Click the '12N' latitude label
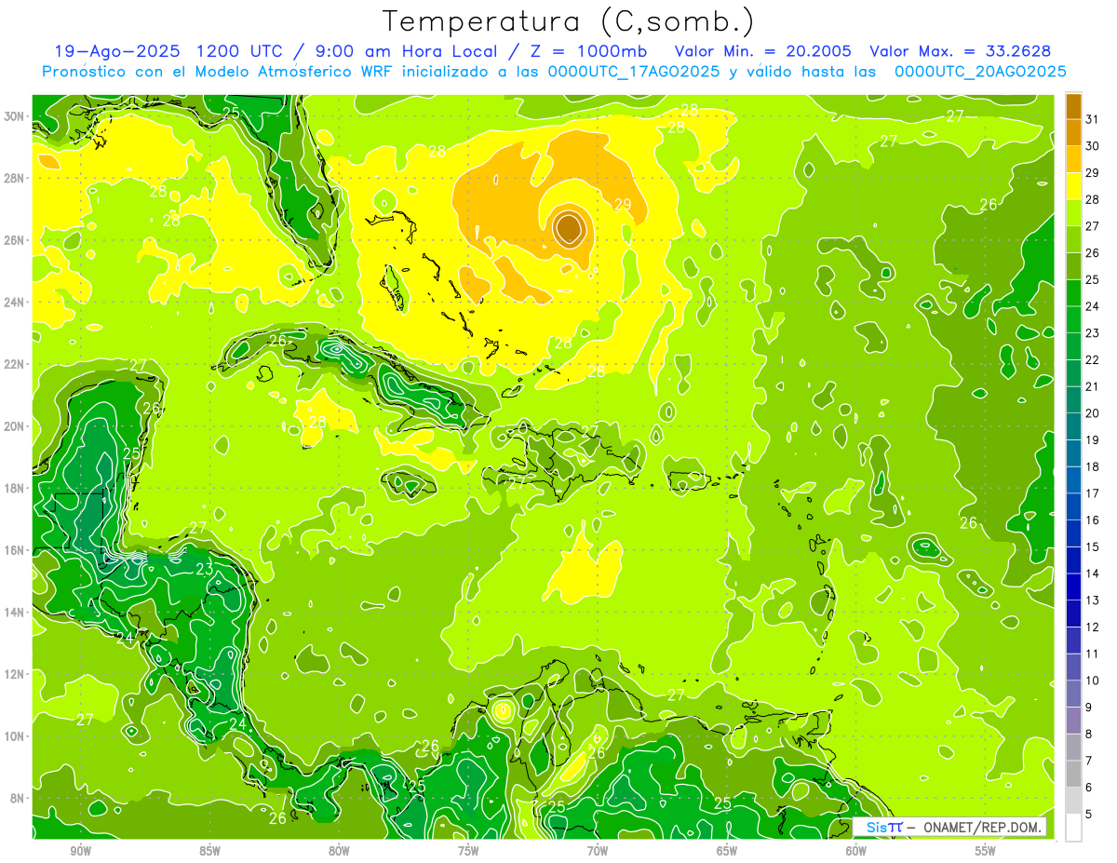 pyautogui.click(x=16, y=674)
